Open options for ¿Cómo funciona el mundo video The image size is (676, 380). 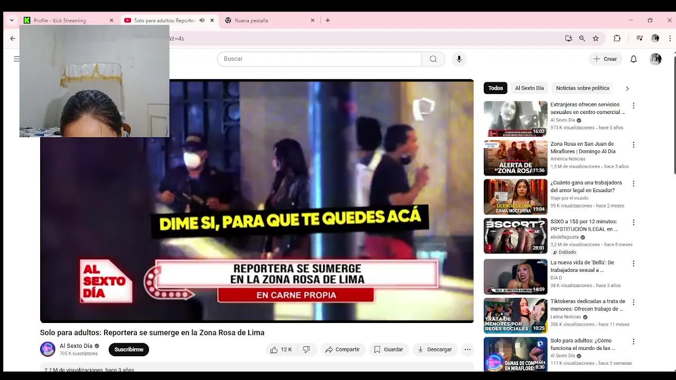[x=634, y=341]
